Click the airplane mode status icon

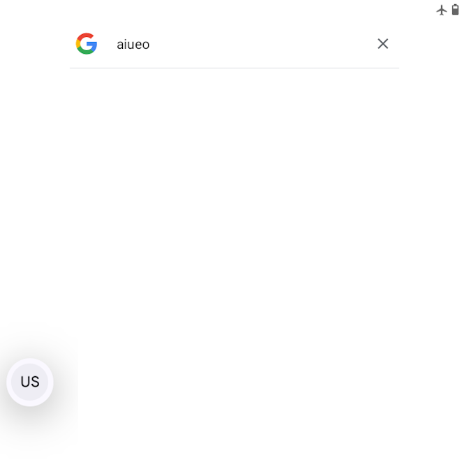pyautogui.click(x=442, y=10)
